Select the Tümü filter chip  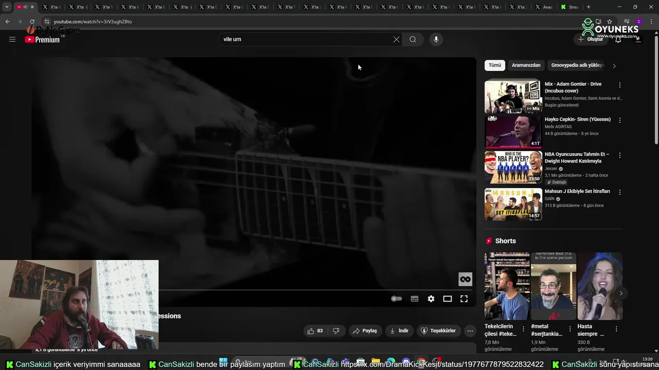pos(495,65)
